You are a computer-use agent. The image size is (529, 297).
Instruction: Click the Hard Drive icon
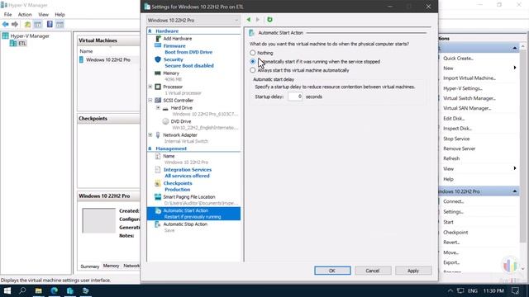(x=165, y=108)
